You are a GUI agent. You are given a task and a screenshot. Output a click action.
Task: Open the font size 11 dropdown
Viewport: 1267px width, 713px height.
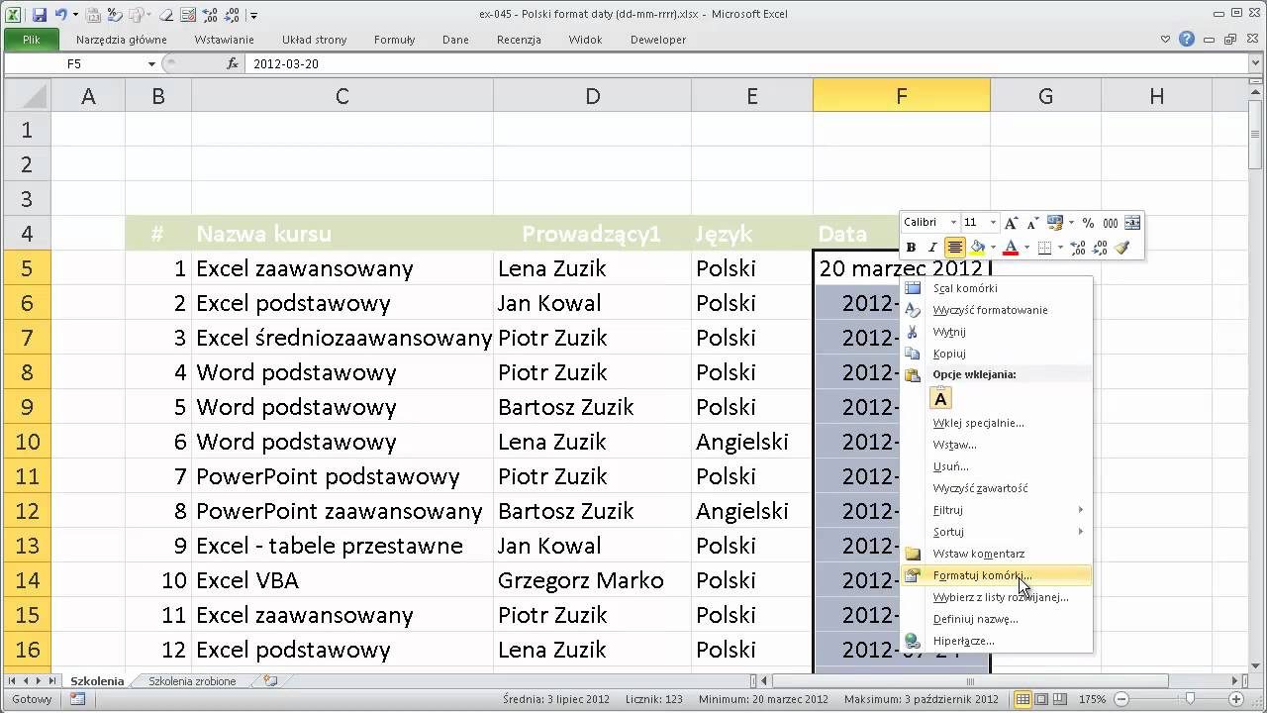coord(994,223)
